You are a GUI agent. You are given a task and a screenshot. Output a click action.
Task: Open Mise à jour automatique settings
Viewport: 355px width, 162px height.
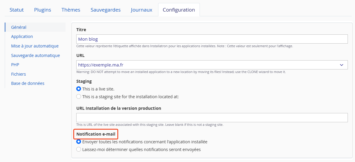pos(35,46)
